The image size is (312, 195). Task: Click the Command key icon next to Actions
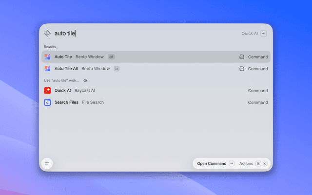pyautogui.click(x=258, y=164)
